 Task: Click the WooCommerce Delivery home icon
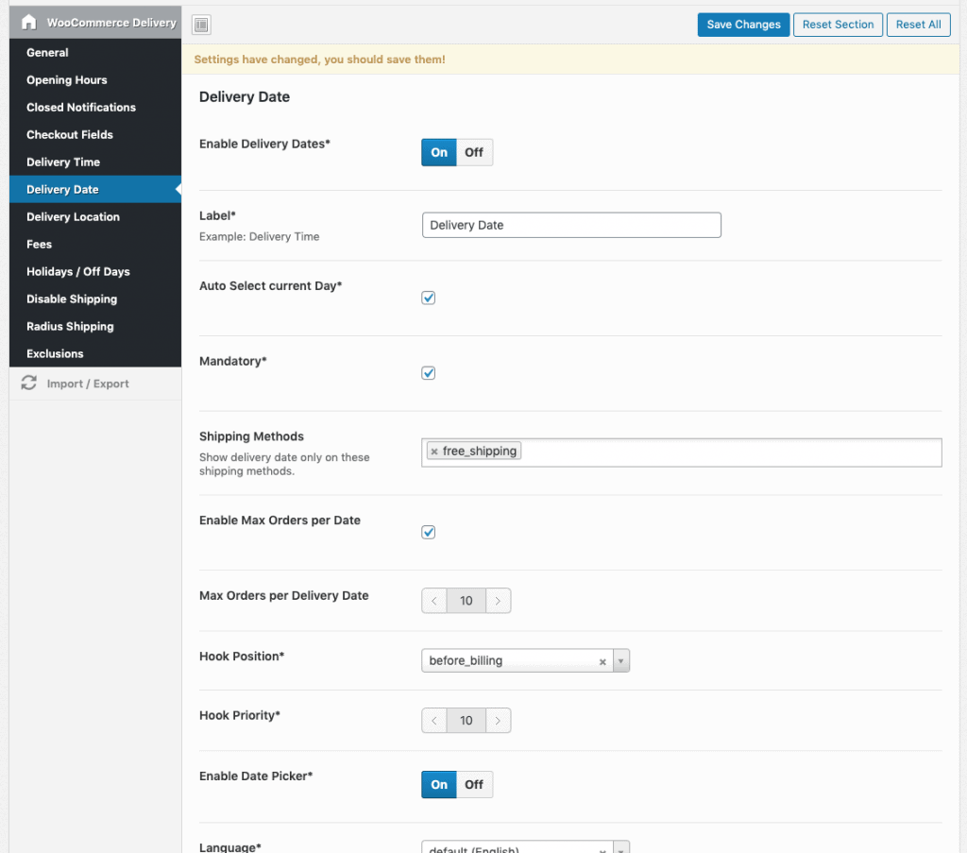[x=29, y=22]
